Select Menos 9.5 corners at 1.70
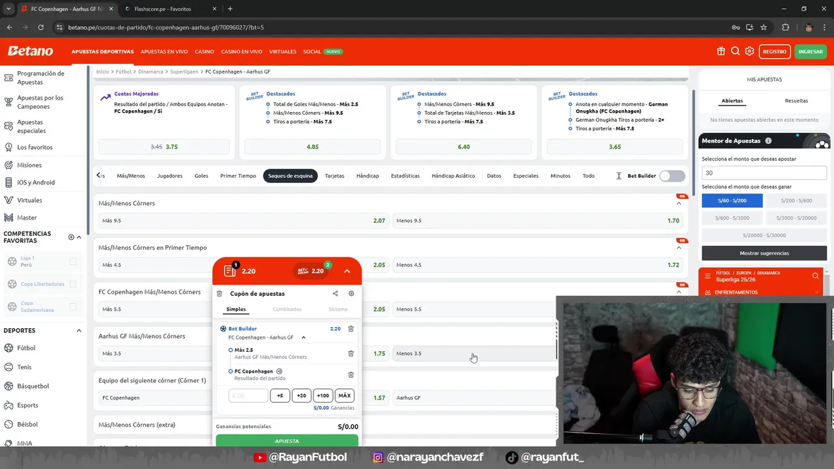 538,221
